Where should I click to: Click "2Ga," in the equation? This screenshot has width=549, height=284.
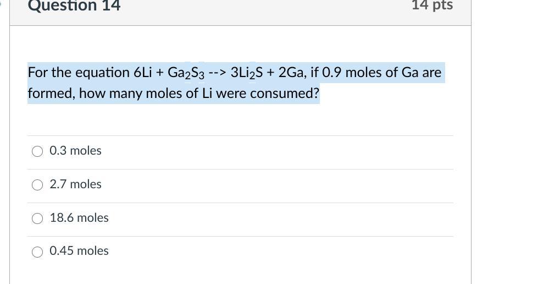(292, 73)
